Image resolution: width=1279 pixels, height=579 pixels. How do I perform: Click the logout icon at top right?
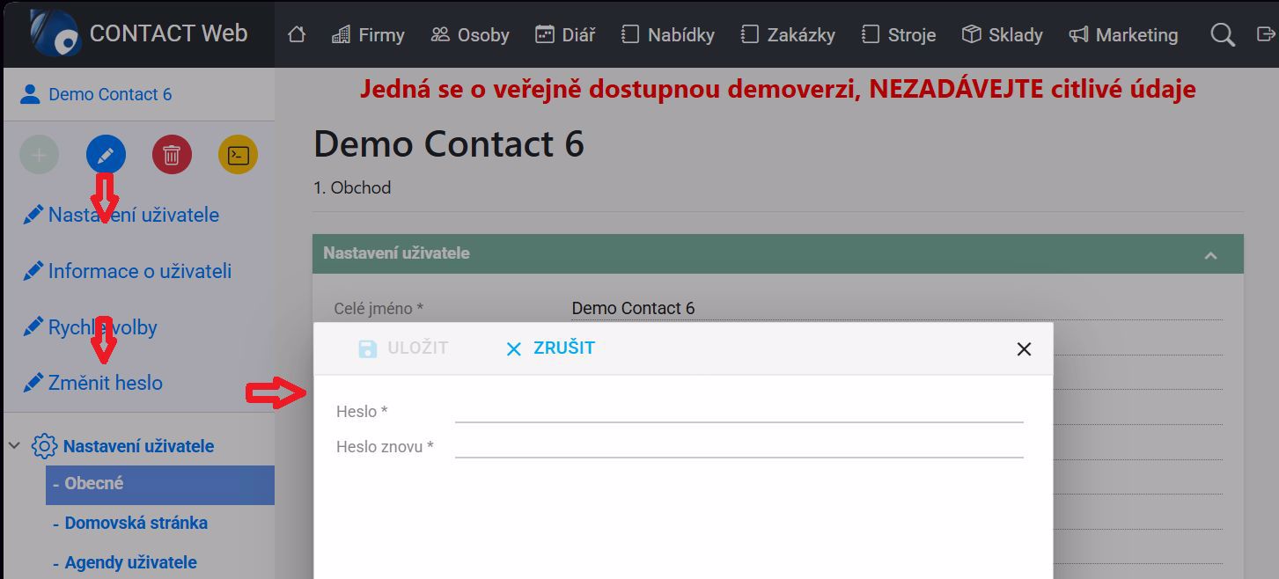coord(1267,34)
